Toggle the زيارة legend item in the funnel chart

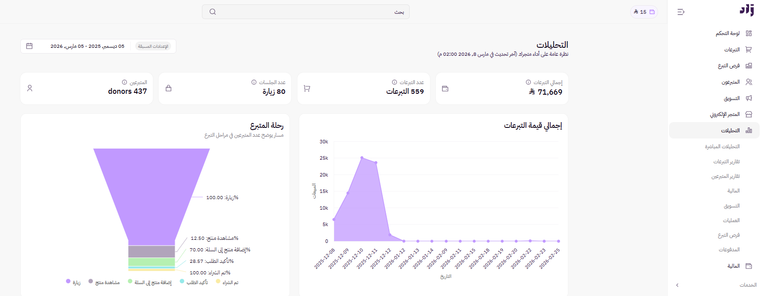tap(73, 282)
